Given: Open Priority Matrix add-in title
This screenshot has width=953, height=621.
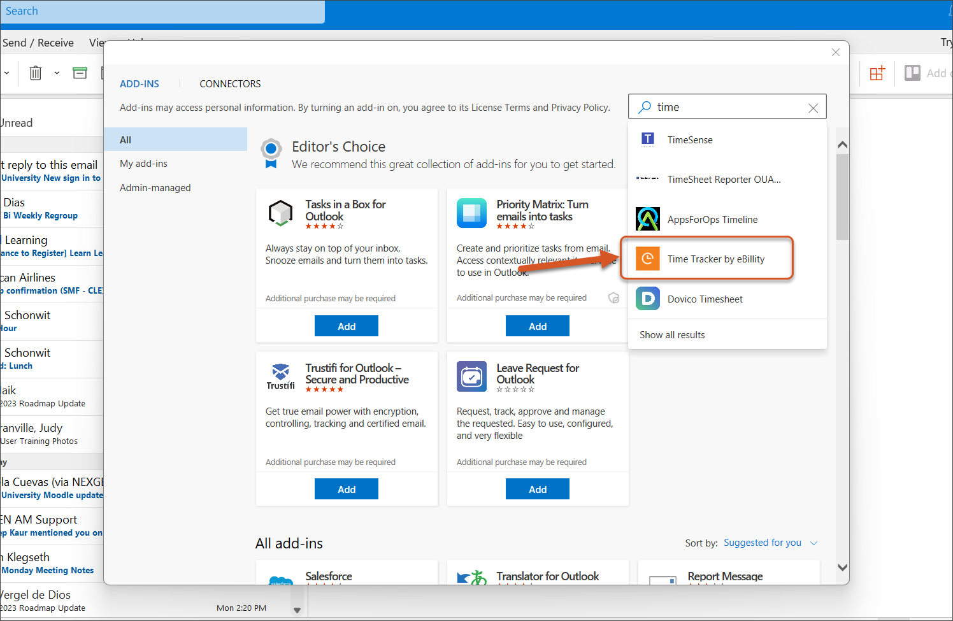Looking at the screenshot, I should (542, 210).
